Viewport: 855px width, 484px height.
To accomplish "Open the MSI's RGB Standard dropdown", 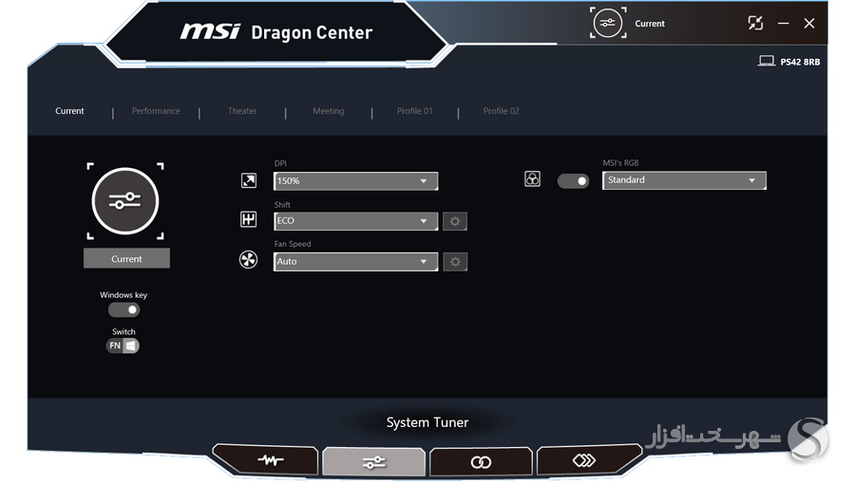I will [684, 180].
